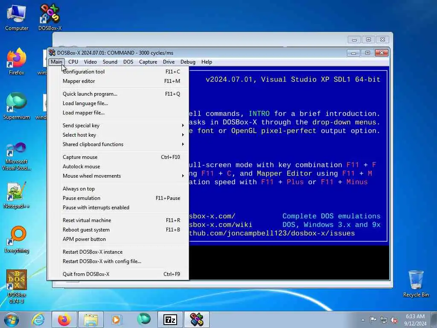Toggle Pause emulation
Image resolution: width=437 pixels, height=328 pixels.
point(119,198)
